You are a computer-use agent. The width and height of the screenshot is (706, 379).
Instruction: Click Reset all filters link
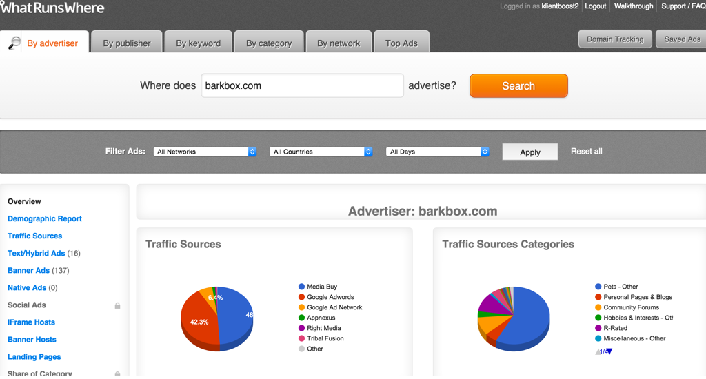tap(586, 151)
